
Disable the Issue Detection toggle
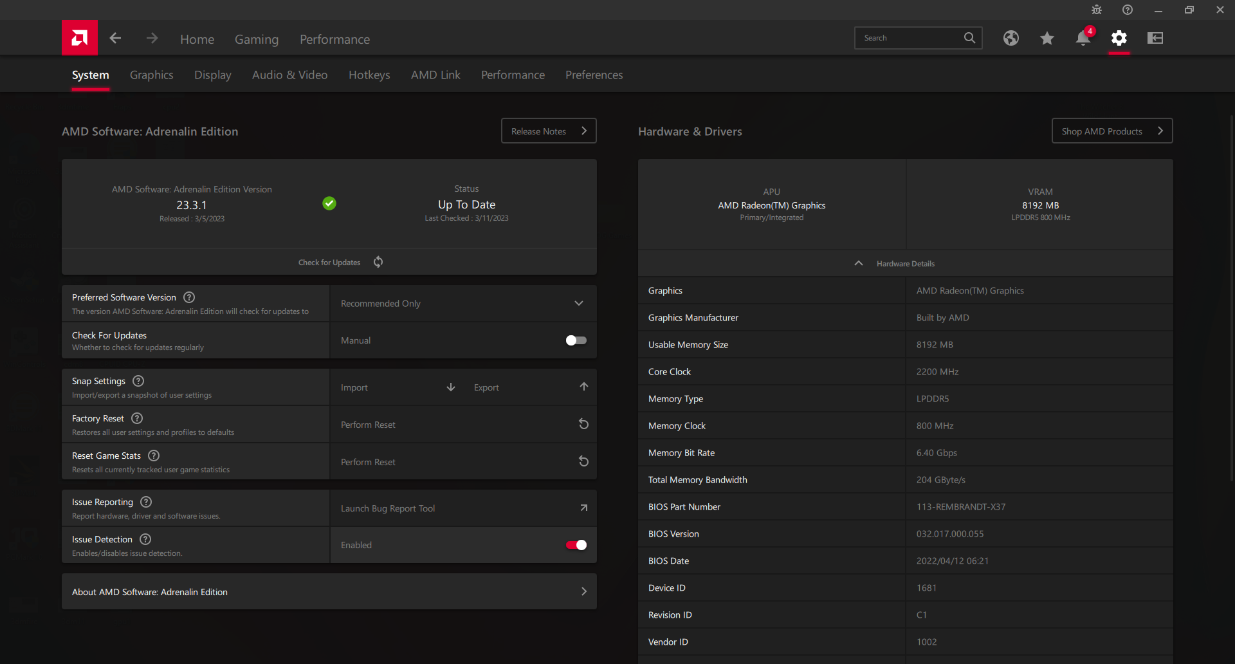pyautogui.click(x=576, y=545)
